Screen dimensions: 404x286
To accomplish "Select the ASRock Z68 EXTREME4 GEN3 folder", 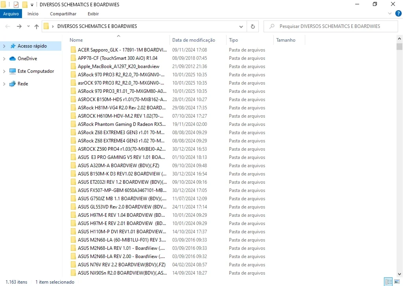I will tap(121, 140).
